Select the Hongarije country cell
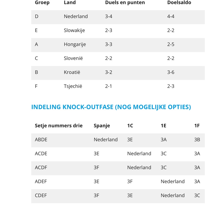The height and width of the screenshot is (210, 213). [75, 44]
